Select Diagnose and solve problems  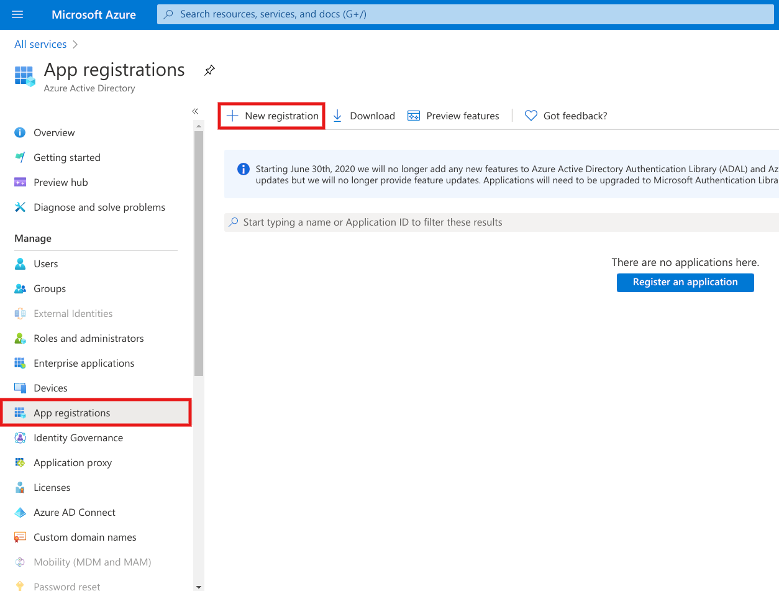tap(99, 207)
